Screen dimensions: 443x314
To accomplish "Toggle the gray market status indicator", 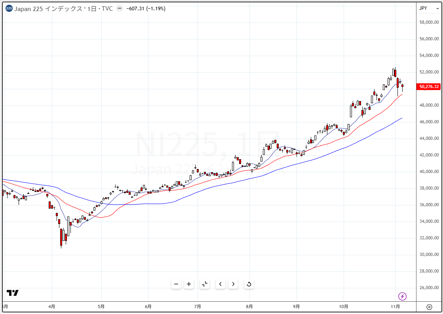I will click(120, 9).
